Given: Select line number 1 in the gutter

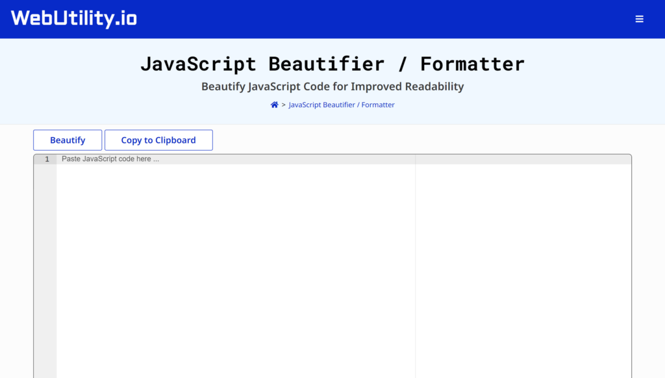Looking at the screenshot, I should pos(47,159).
